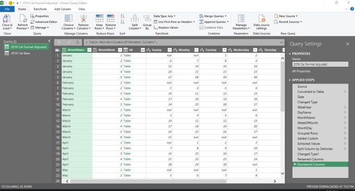Collapse the ribbon with the caret

click(x=347, y=9)
